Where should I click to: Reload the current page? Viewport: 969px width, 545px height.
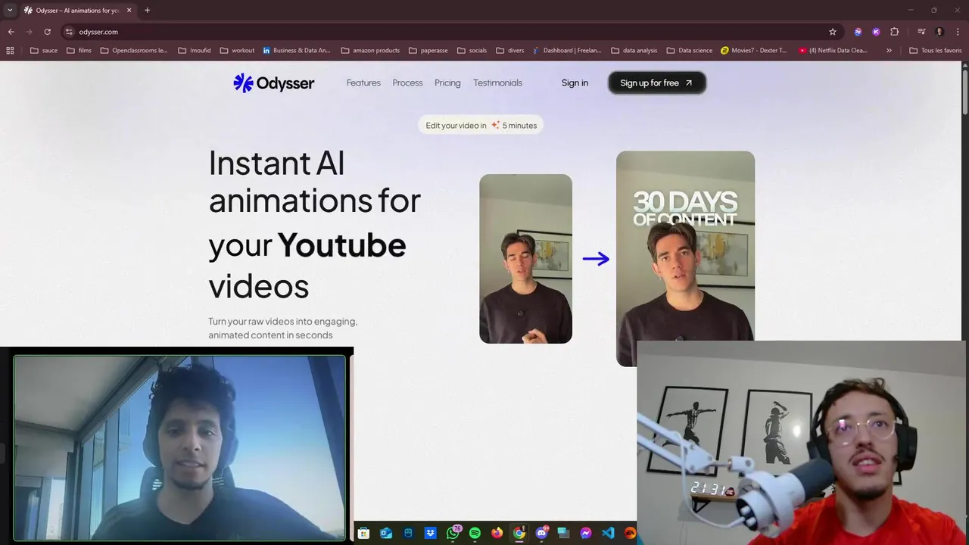click(x=47, y=32)
